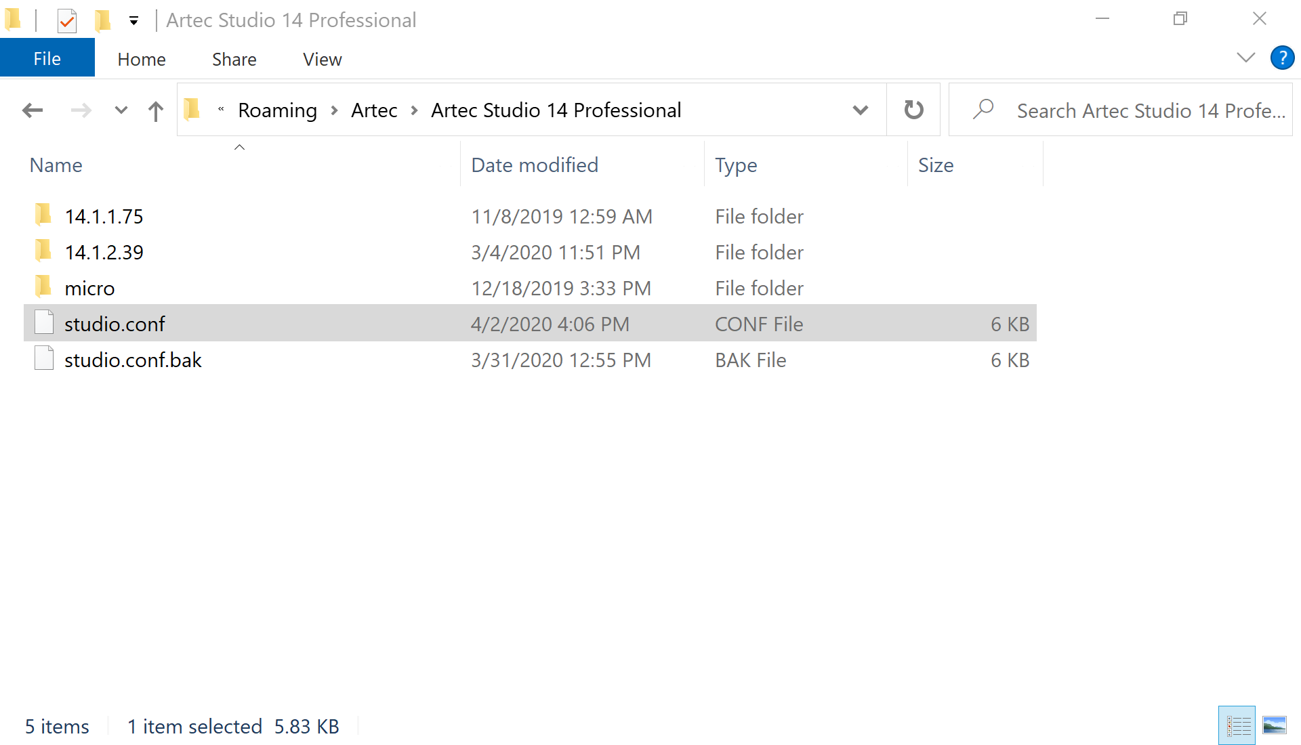Click the studio.conf file icon
Image resolution: width=1301 pixels, height=745 pixels.
(44, 322)
